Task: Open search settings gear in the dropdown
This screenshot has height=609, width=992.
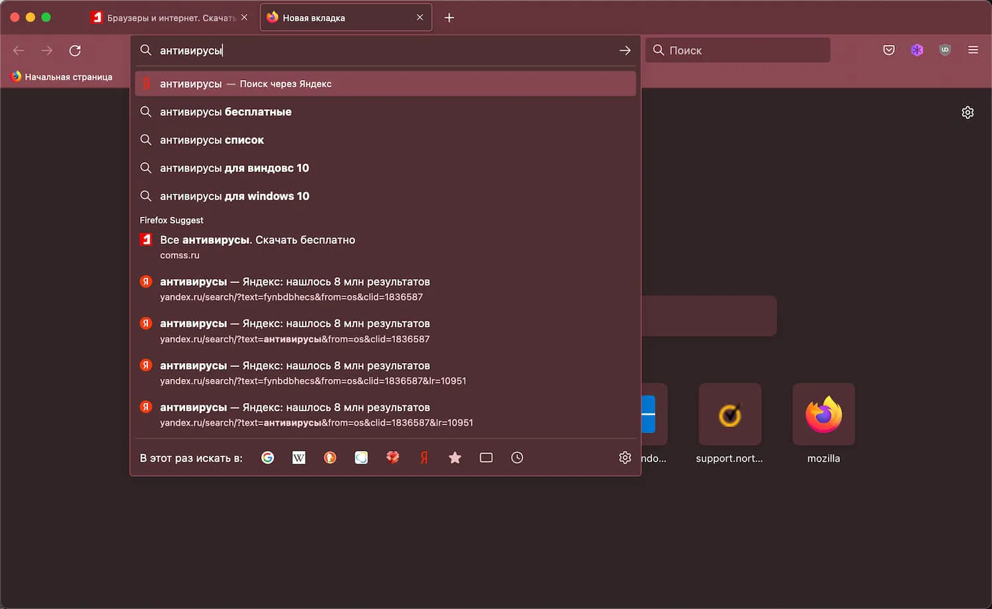Action: [x=625, y=458]
